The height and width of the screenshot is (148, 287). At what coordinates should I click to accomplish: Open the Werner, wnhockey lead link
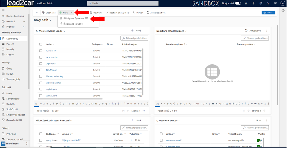click(x=54, y=76)
